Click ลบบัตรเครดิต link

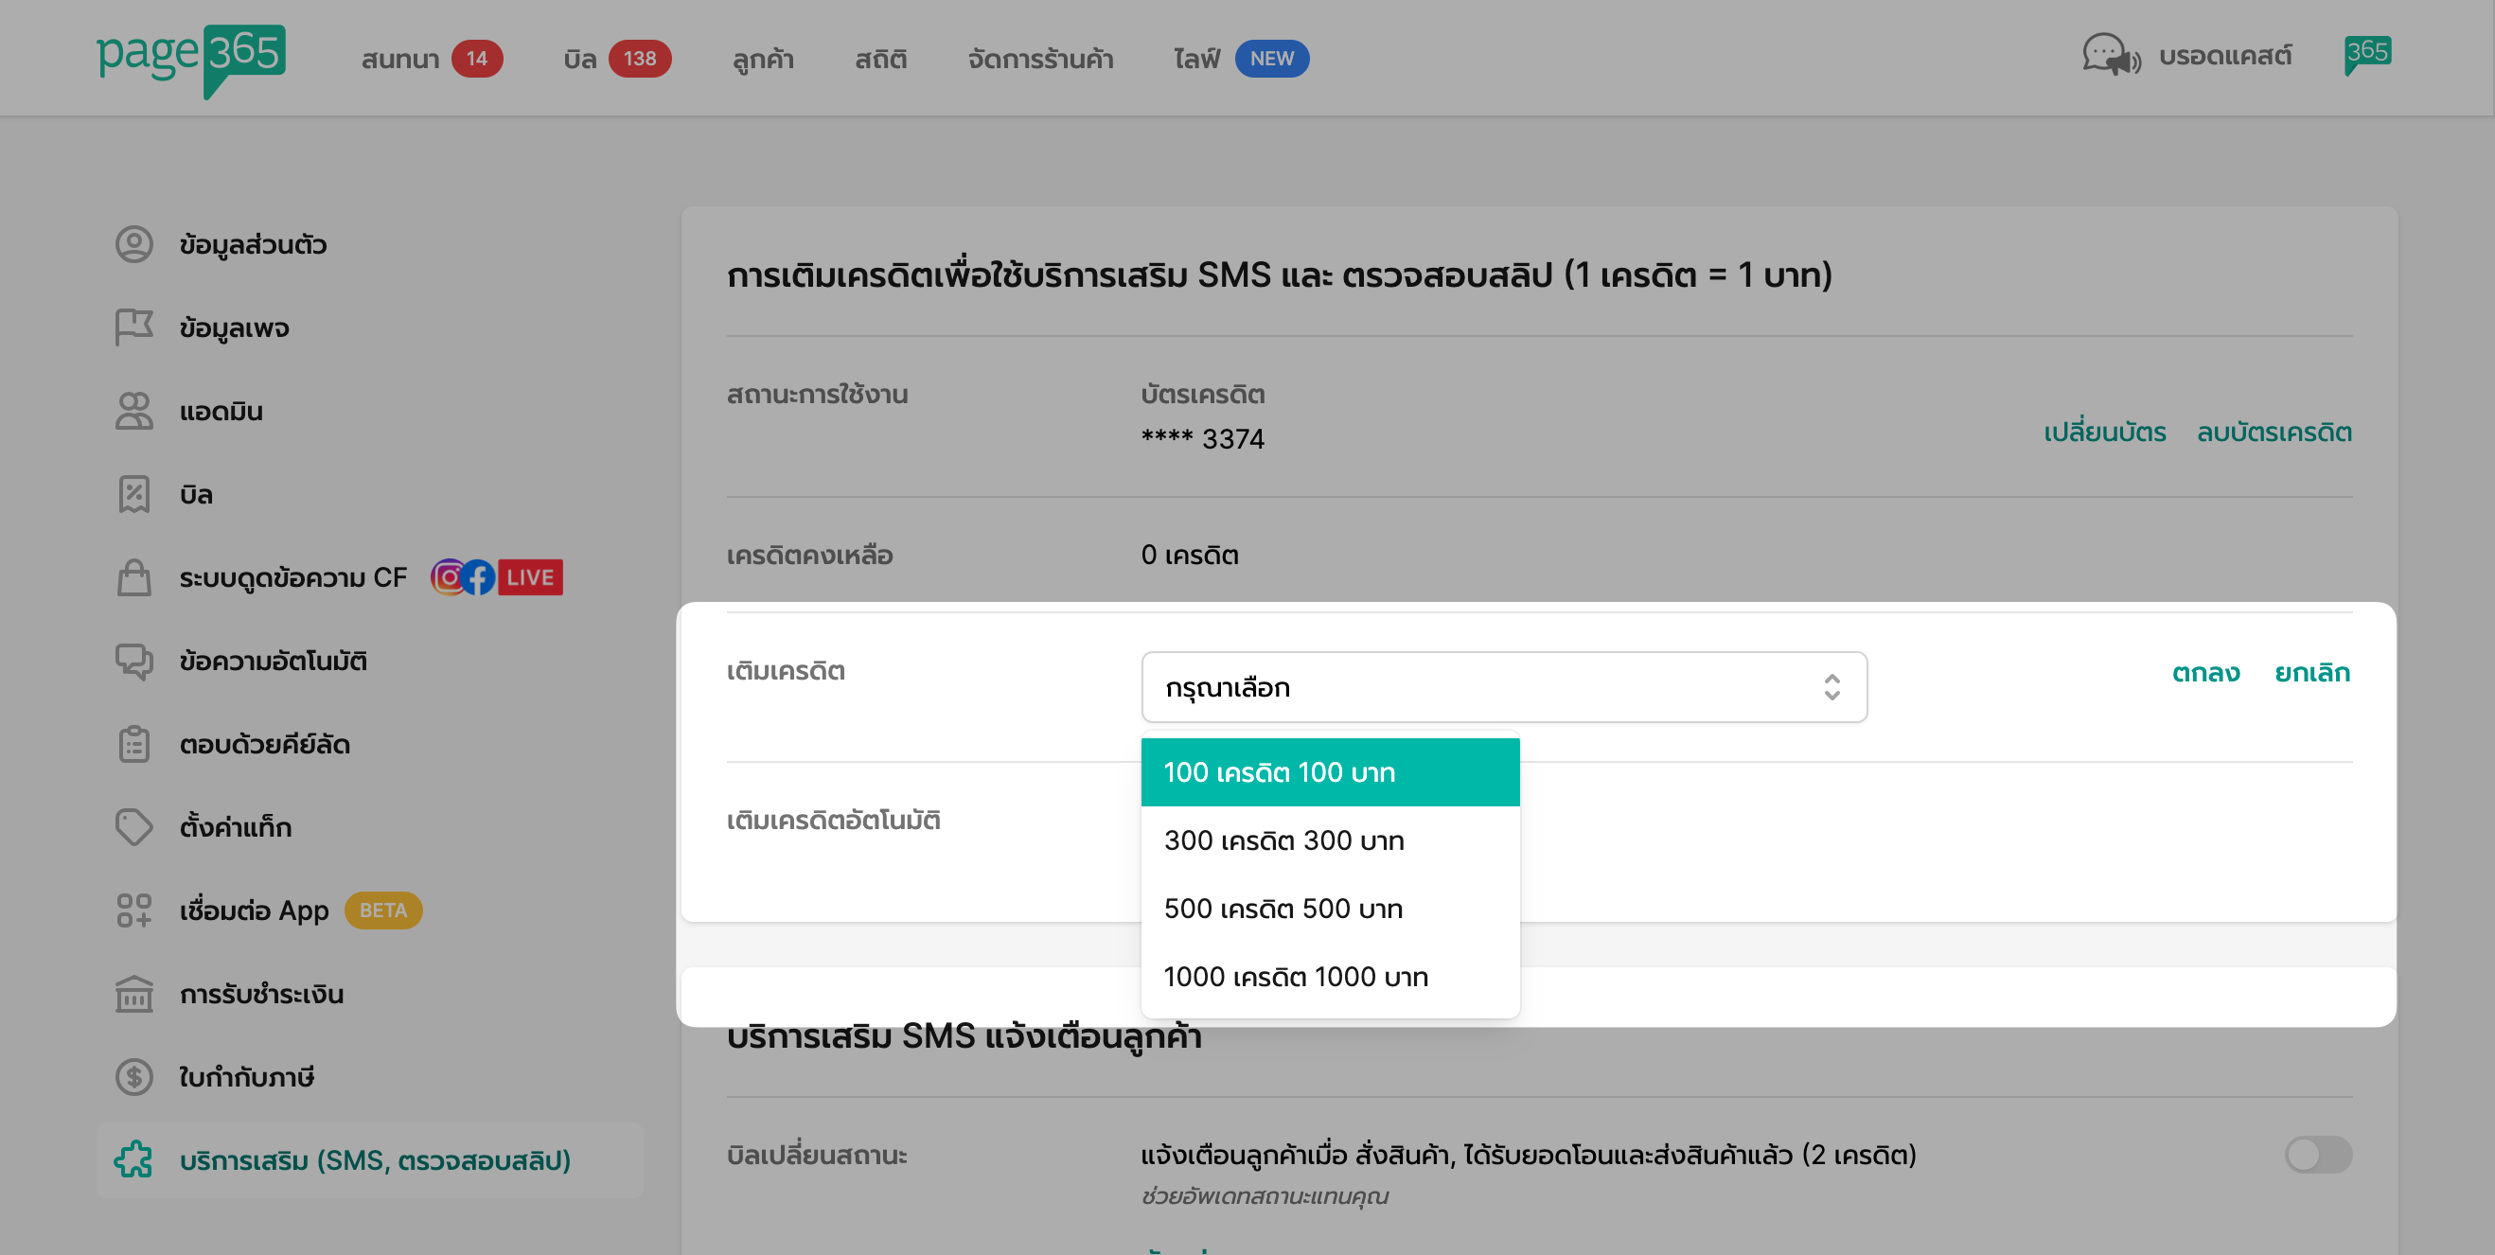[x=2274, y=431]
